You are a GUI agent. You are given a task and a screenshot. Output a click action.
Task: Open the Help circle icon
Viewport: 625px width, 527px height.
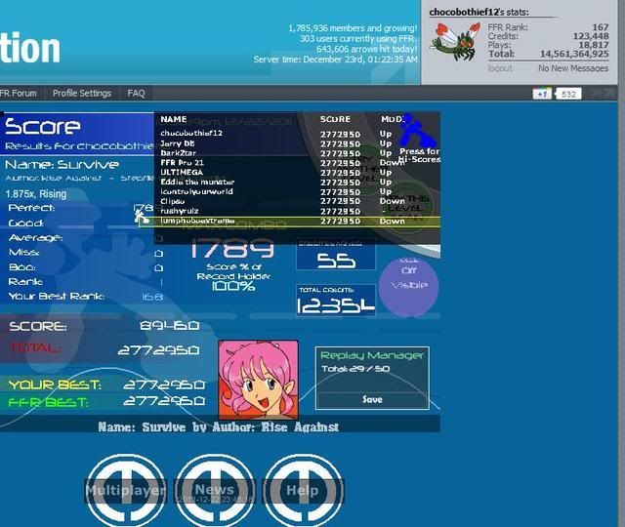point(303,490)
